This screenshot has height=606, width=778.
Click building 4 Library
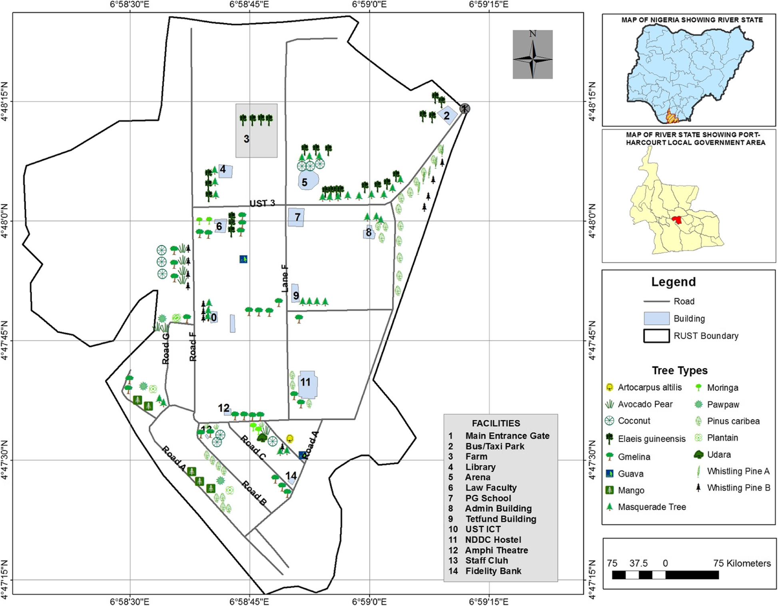click(225, 171)
